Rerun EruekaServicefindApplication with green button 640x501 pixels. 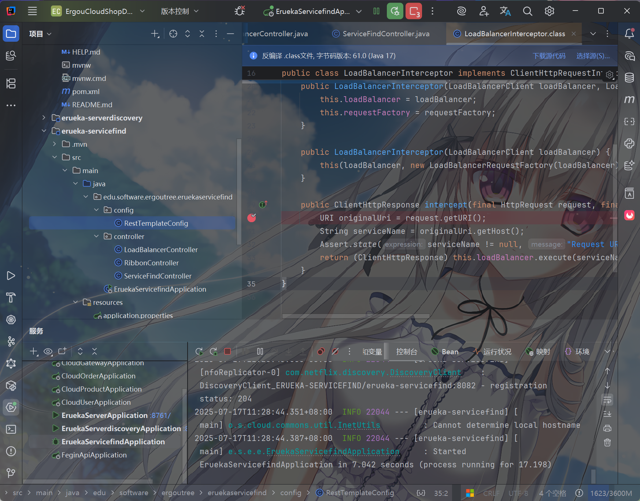395,11
